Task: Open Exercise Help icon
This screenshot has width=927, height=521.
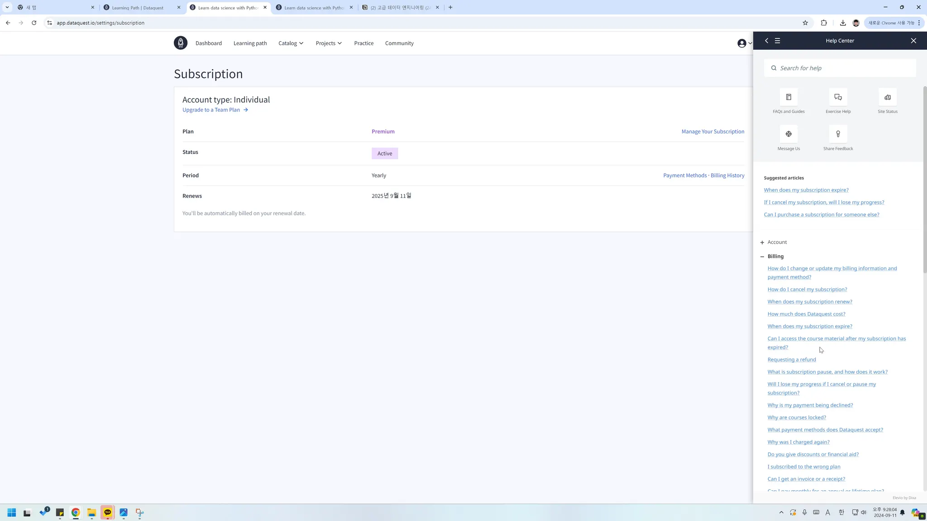Action: (838, 97)
